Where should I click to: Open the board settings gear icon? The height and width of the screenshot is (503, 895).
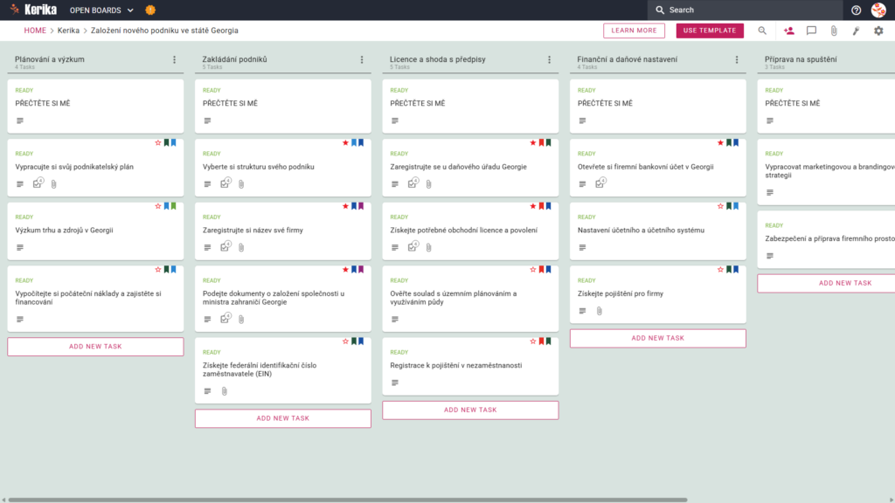tap(878, 31)
